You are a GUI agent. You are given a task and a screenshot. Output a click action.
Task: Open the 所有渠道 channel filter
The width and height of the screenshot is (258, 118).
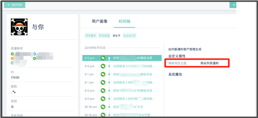click(104, 36)
